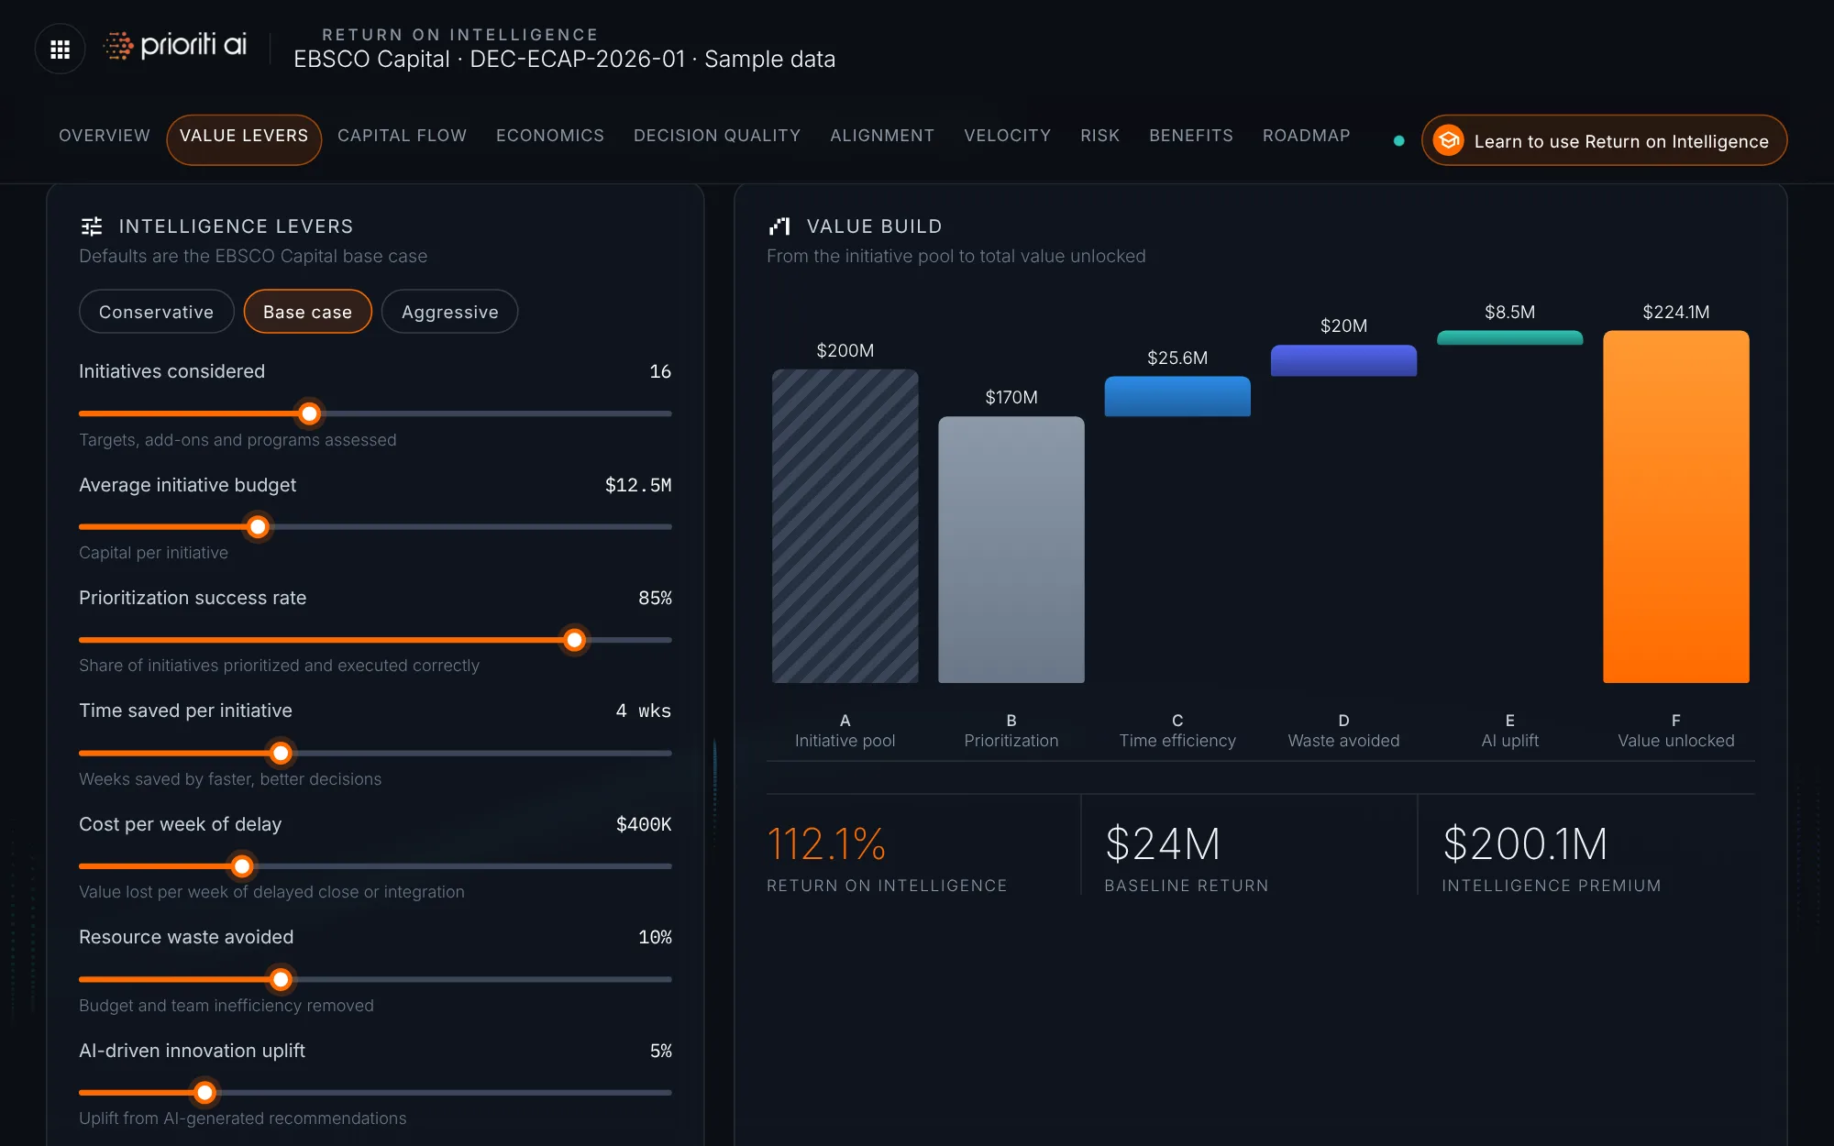The height and width of the screenshot is (1146, 1834).
Task: Click the 112.1% Return on Intelligence value
Action: (826, 844)
